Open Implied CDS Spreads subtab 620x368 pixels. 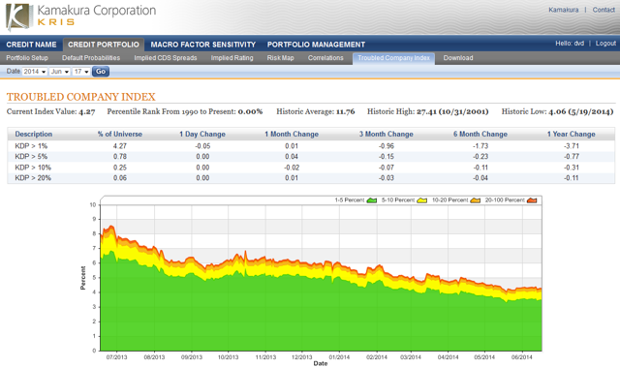pyautogui.click(x=166, y=58)
